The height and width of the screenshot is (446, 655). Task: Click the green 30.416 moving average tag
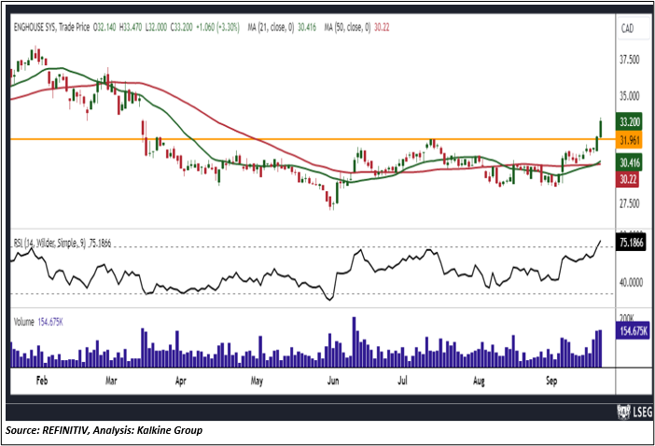pyautogui.click(x=630, y=163)
